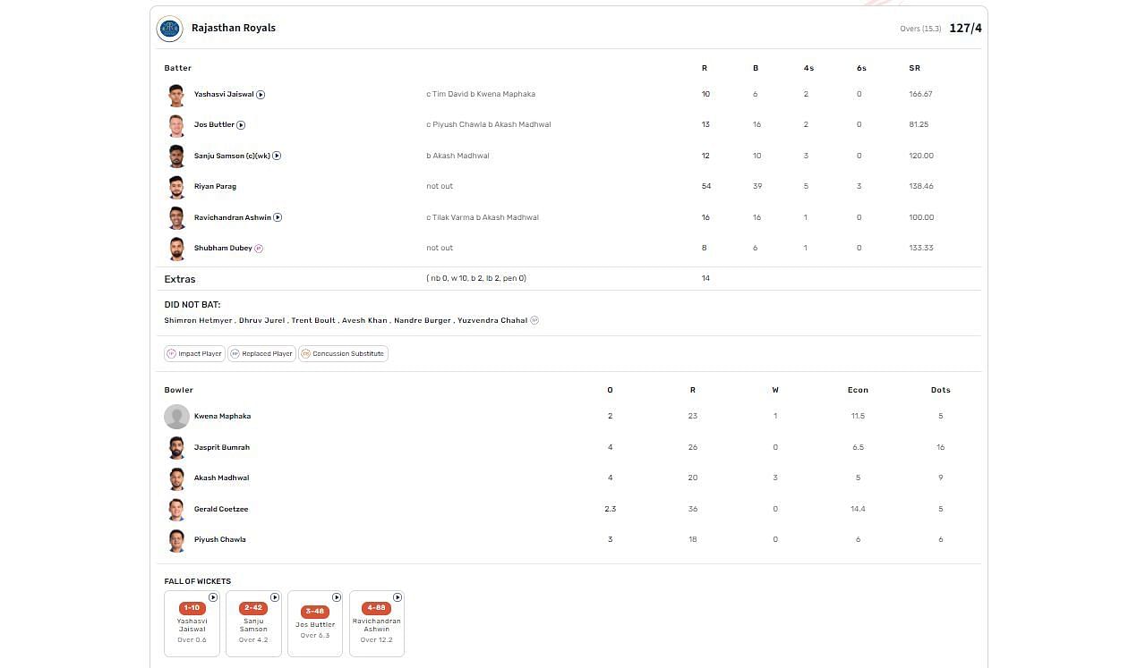Open Yashasvi Jaiswal's player photo
Viewport: 1137px width, 668px height.
click(176, 95)
